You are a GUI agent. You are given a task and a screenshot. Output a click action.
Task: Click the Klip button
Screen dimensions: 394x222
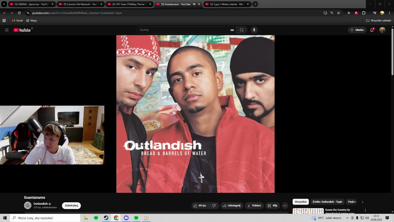click(272, 206)
